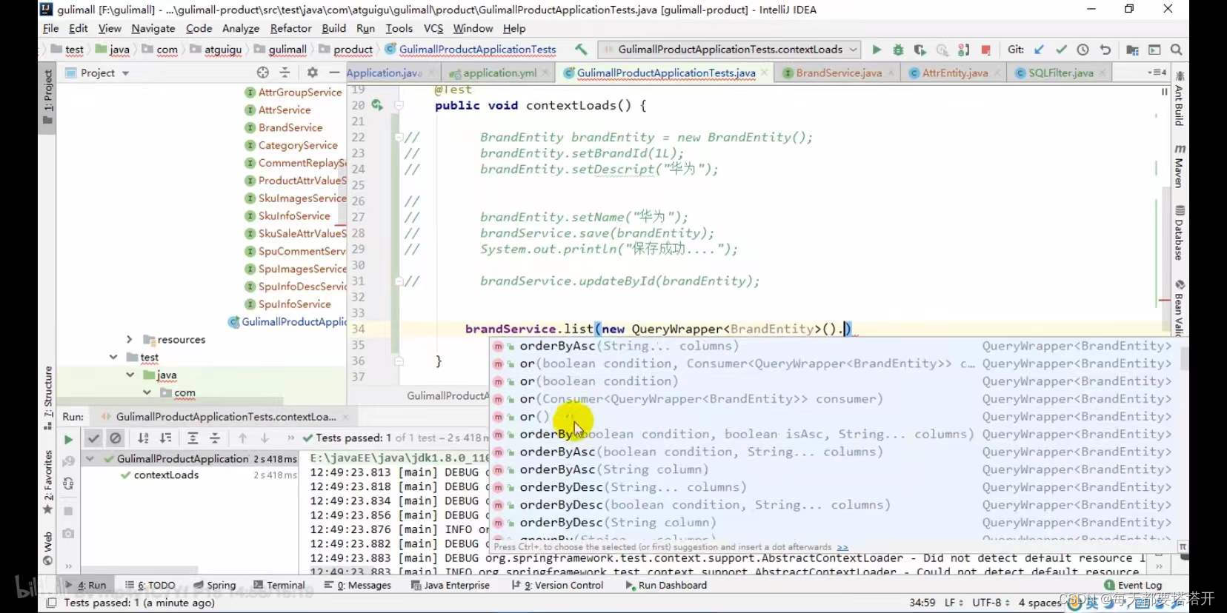This screenshot has width=1227, height=613.
Task: Open the Spring tool window
Action: 215,585
